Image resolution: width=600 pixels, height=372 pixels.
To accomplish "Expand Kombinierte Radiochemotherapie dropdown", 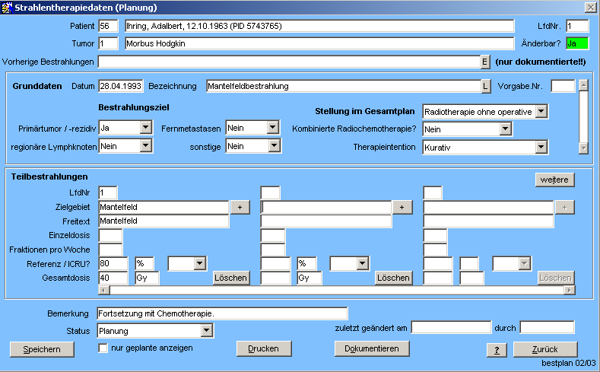I will [x=505, y=129].
